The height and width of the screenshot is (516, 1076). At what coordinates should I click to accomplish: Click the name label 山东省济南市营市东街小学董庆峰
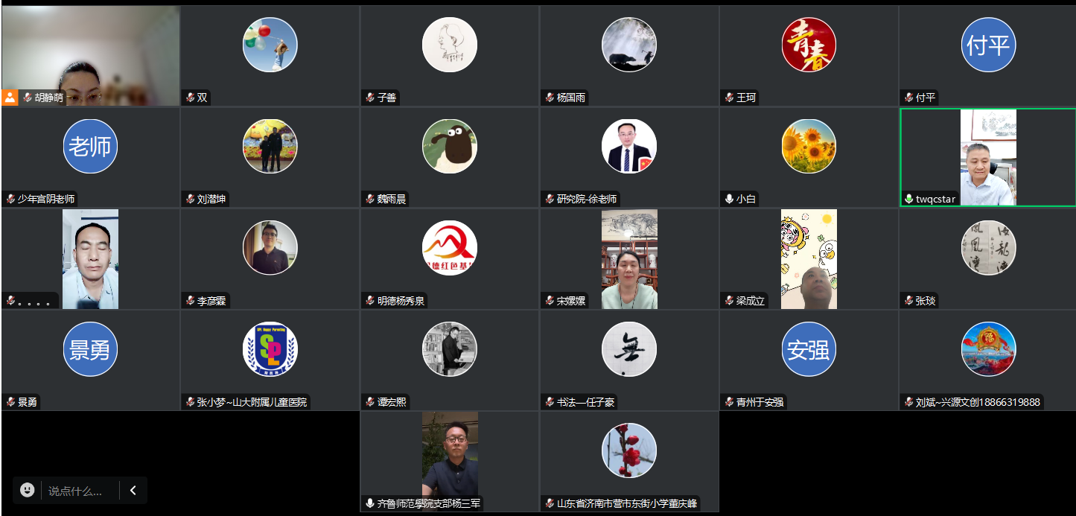pyautogui.click(x=627, y=503)
